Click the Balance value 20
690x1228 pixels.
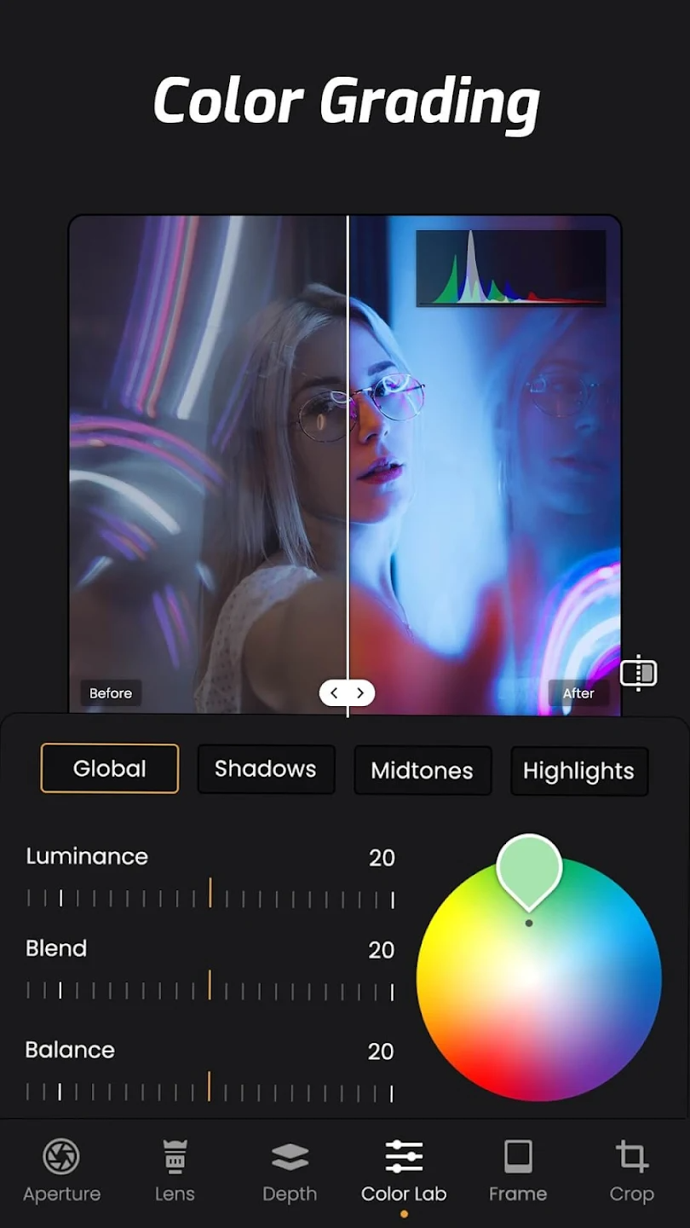coord(381,1051)
